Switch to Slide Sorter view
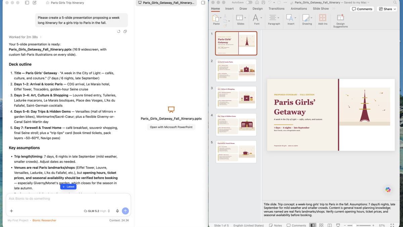403x227 pixels. (321, 225)
